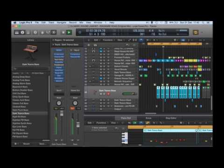Click the Library search field

[30, 69]
